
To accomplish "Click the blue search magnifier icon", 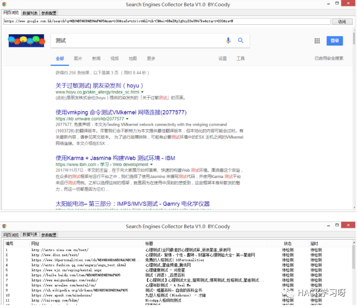I will point(241,41).
